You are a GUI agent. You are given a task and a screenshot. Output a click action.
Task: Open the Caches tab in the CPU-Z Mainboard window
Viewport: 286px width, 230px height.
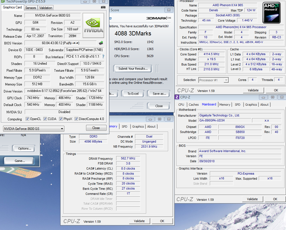[x=193, y=105]
